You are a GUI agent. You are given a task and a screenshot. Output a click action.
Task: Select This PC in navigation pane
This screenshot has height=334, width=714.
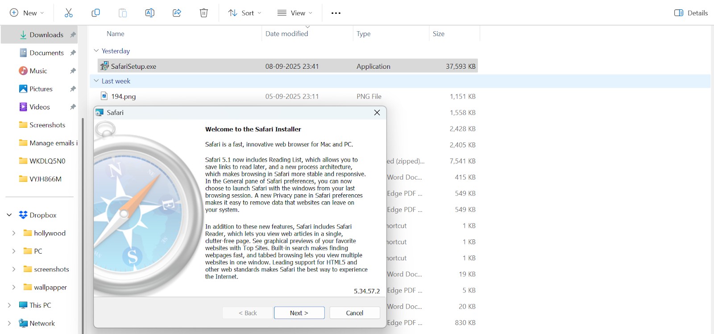point(40,305)
